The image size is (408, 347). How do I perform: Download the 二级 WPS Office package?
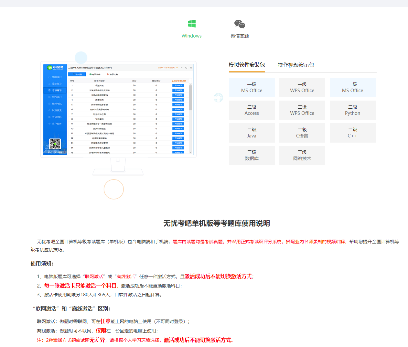coord(302,110)
